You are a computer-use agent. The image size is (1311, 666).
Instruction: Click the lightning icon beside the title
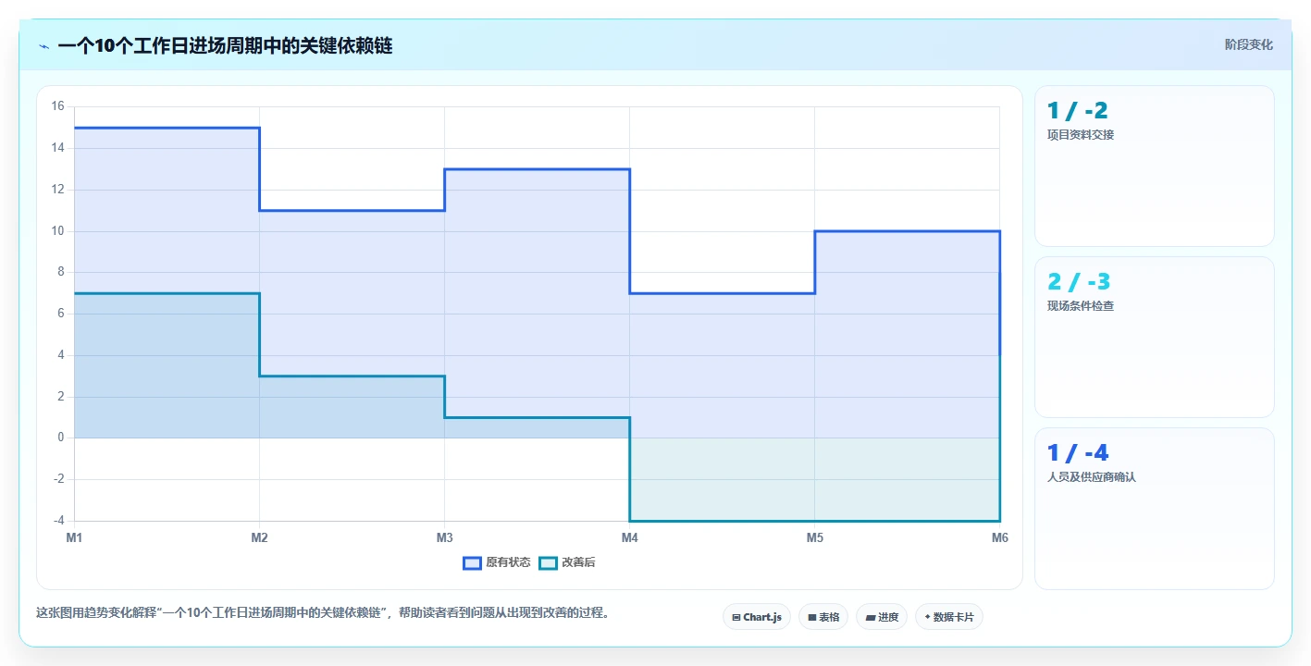[x=44, y=46]
